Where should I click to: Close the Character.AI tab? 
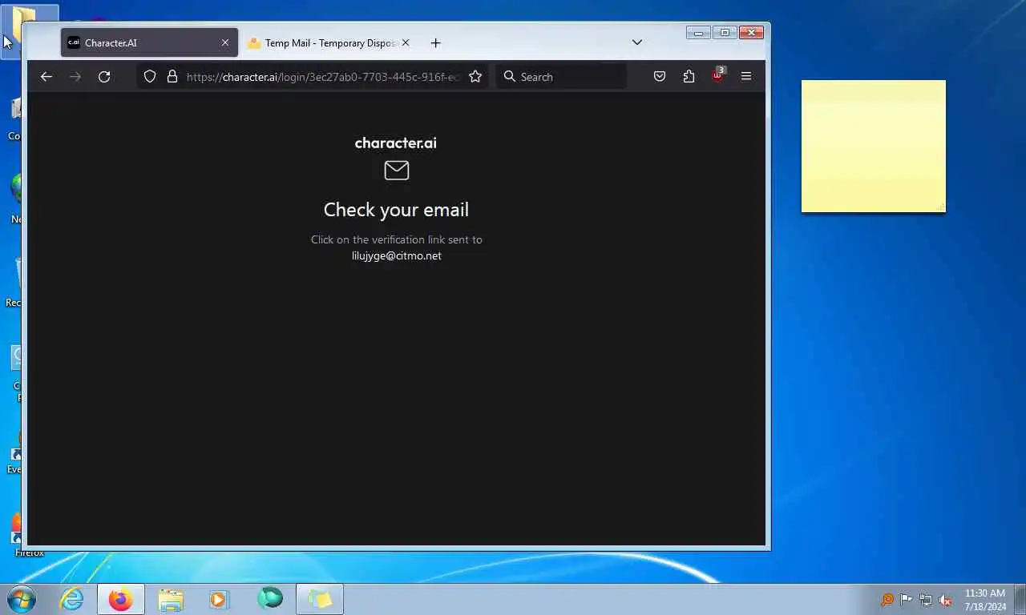point(225,43)
